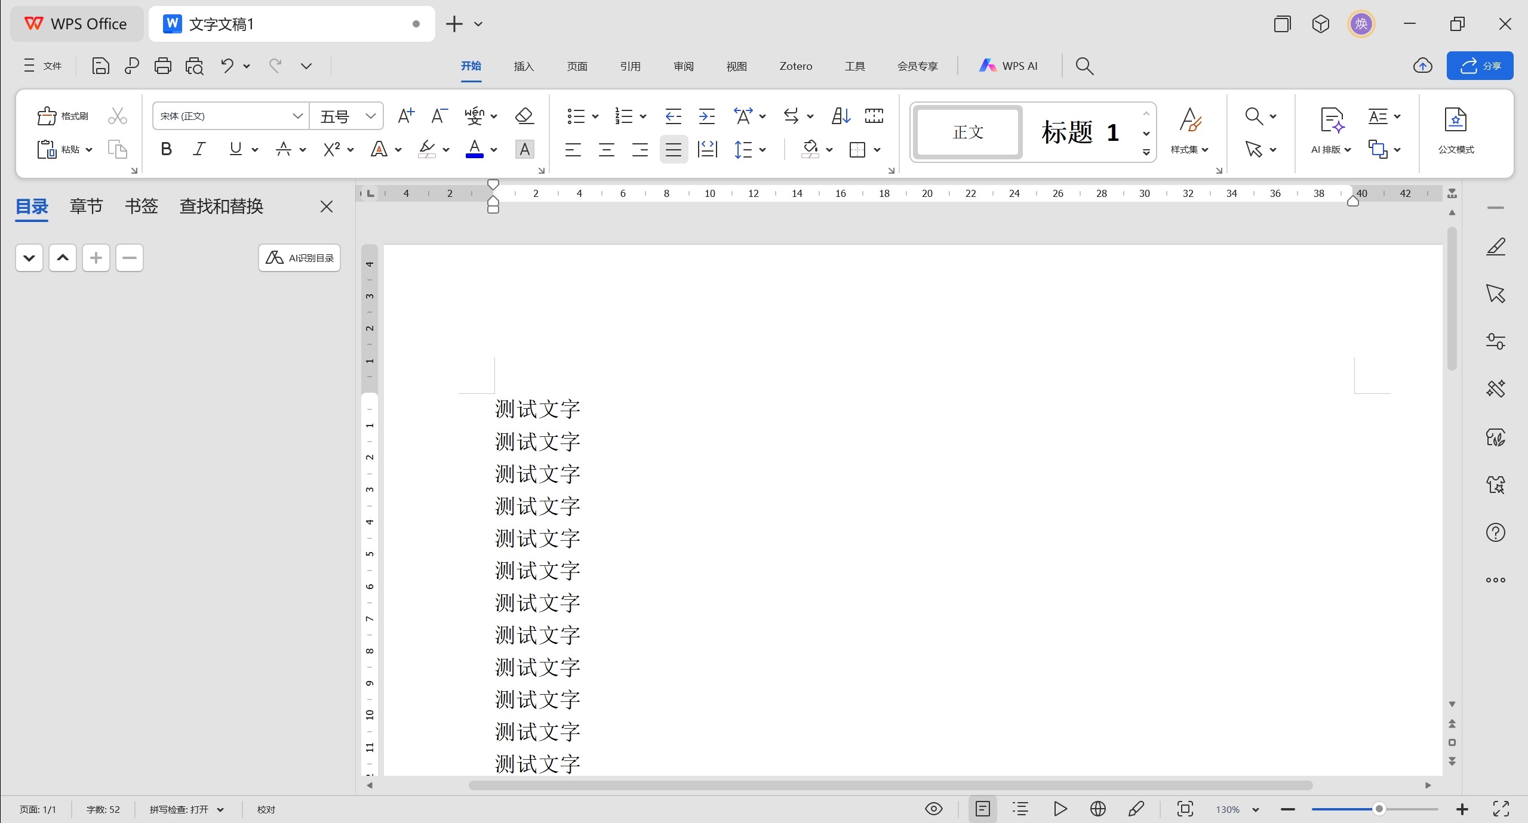Open the Zotero ribbon tab
The height and width of the screenshot is (823, 1528).
point(796,66)
